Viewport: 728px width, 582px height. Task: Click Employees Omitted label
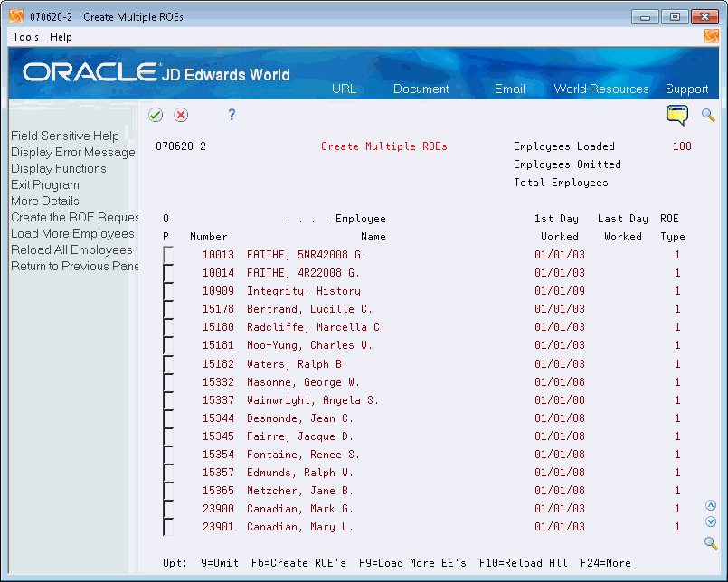pos(567,164)
